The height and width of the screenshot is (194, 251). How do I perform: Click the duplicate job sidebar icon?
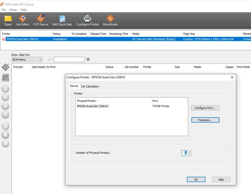[x=5, y=126]
